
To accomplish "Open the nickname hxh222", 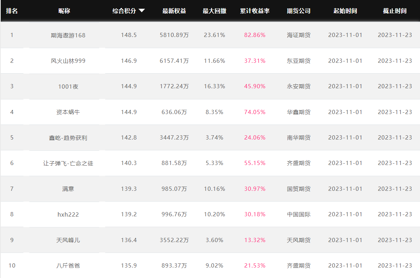I will click(68, 215).
